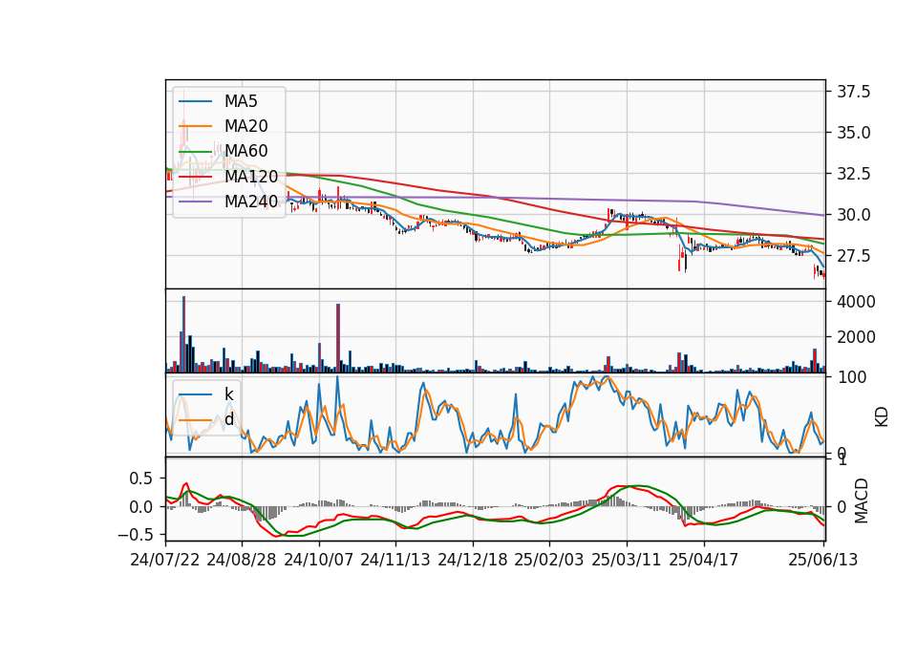The image size is (917, 659).
Task: Click the 24/10/07 date tick label
Action: (319, 560)
